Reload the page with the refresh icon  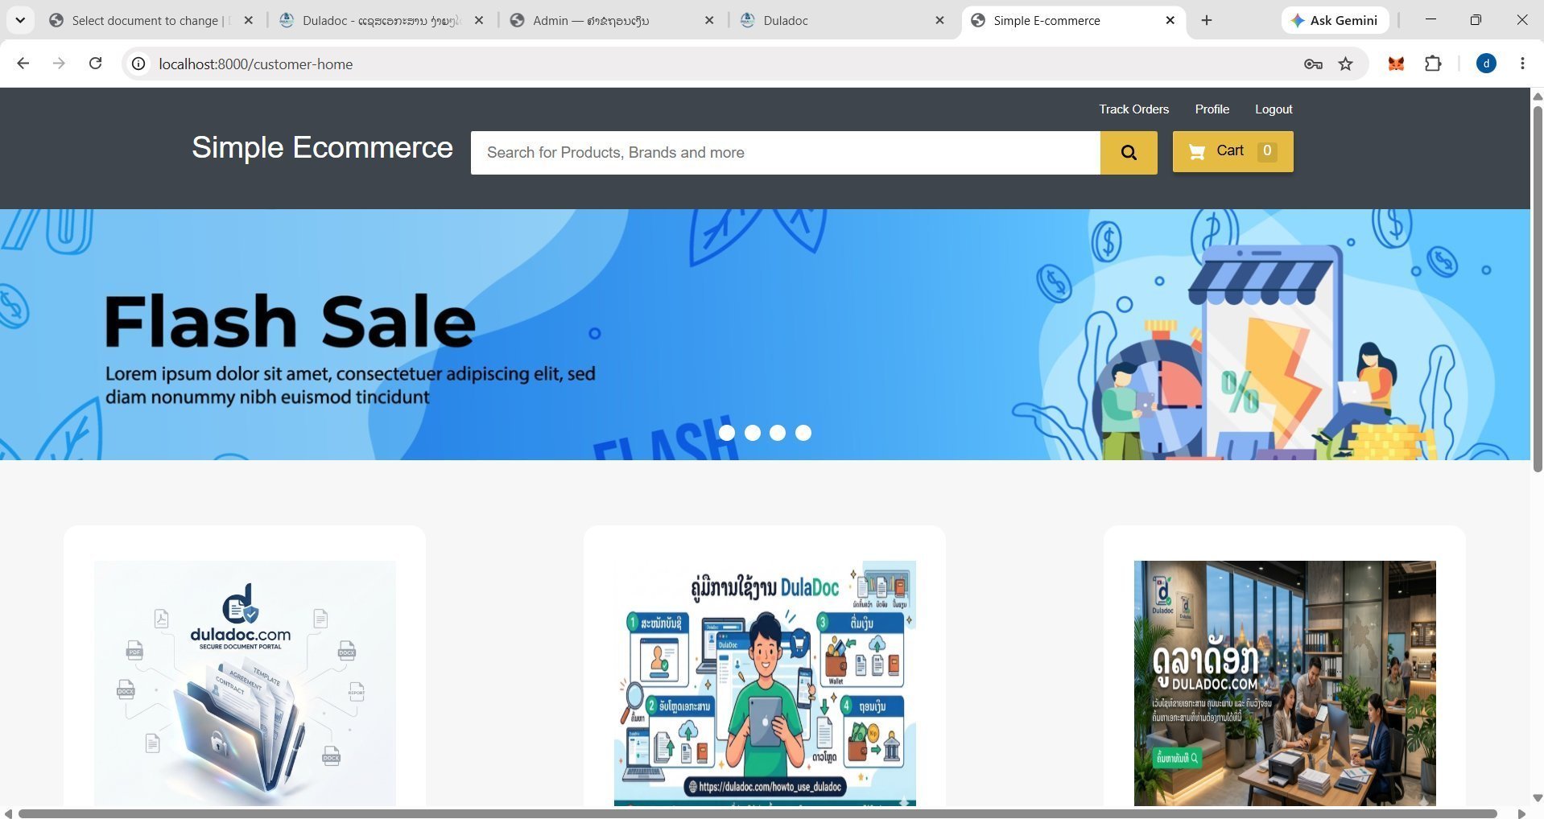(95, 64)
